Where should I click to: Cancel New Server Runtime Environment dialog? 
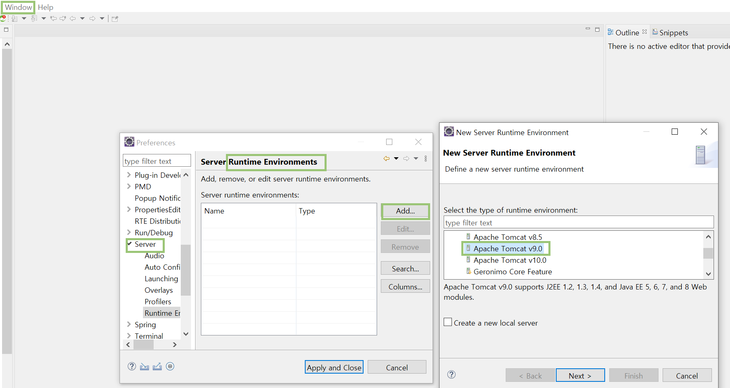click(687, 375)
